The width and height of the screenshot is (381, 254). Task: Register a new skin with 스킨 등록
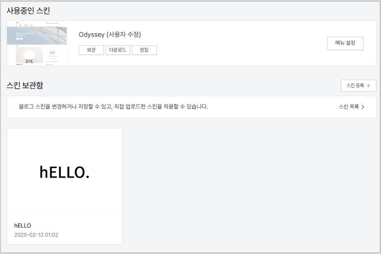(x=358, y=85)
